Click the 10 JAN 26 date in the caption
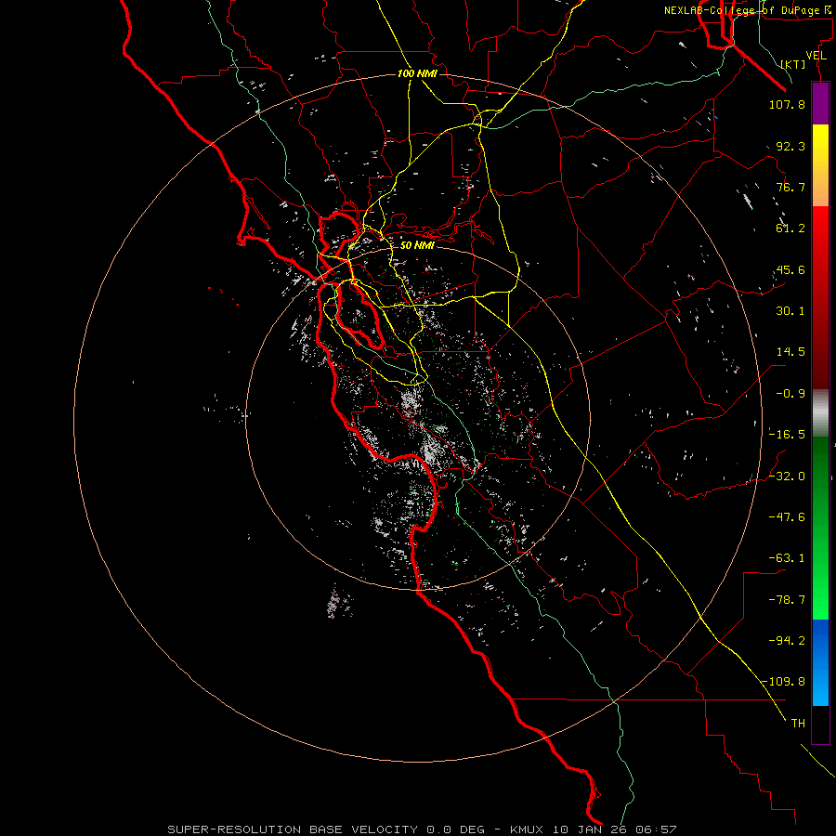Viewport: 836px width, 836px height. (589, 829)
